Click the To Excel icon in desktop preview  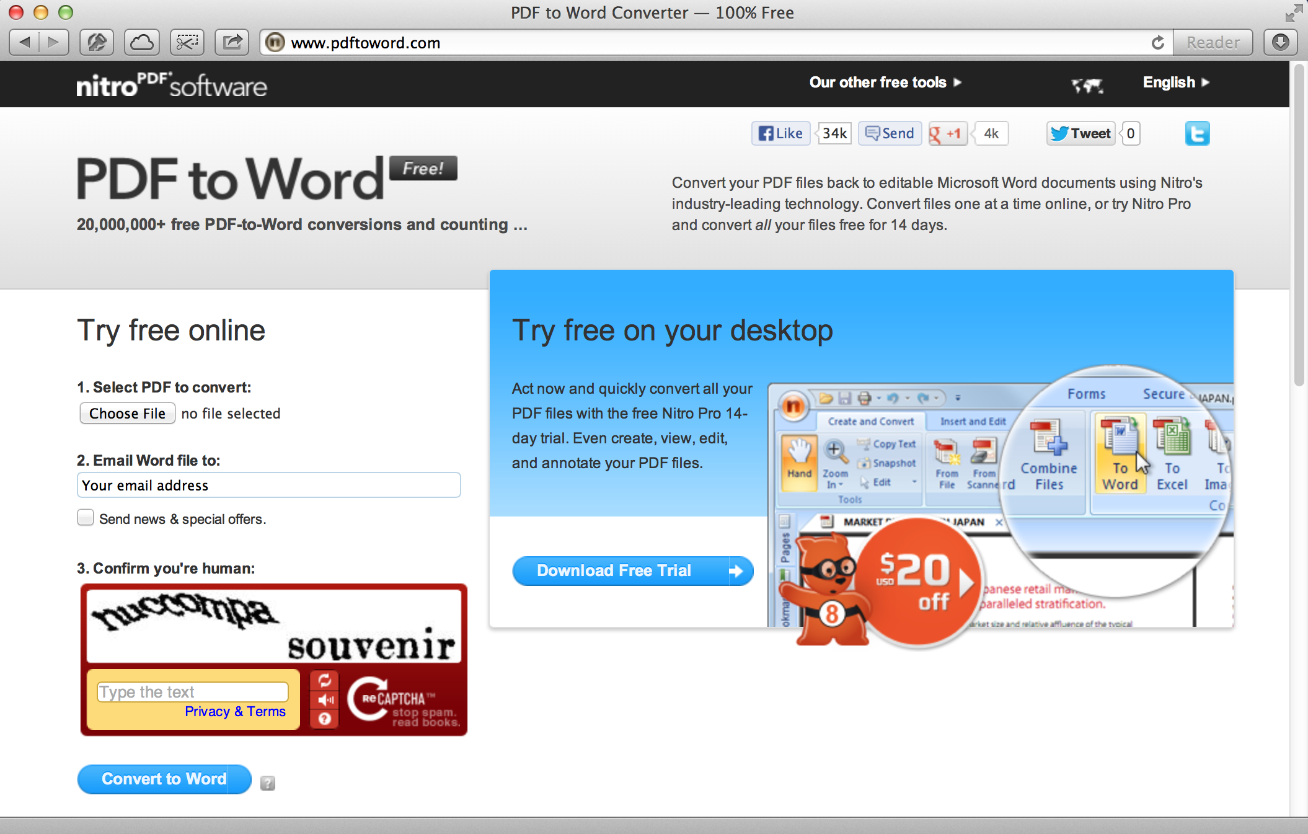[1172, 454]
